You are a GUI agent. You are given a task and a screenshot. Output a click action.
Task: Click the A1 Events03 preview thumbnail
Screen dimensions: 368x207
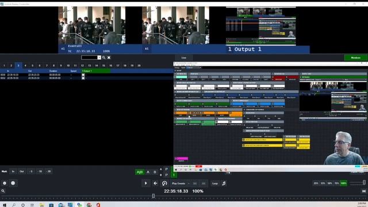tap(92, 25)
